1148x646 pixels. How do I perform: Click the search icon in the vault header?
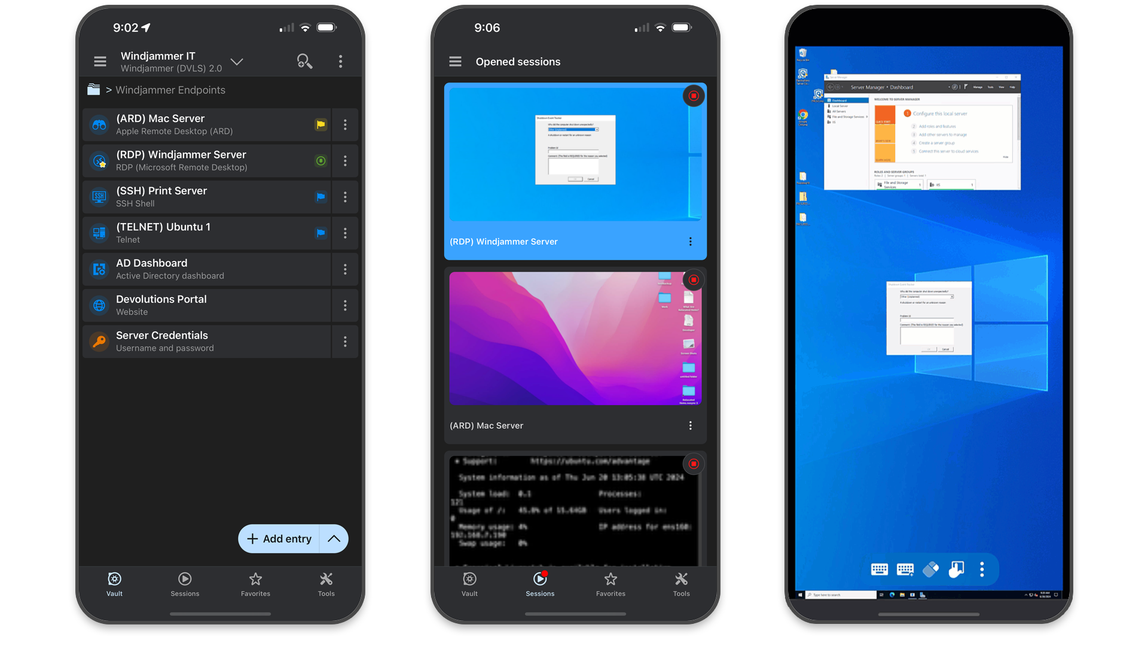click(x=304, y=62)
